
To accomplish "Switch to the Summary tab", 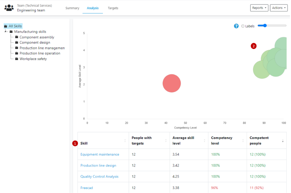I will 72,8.
